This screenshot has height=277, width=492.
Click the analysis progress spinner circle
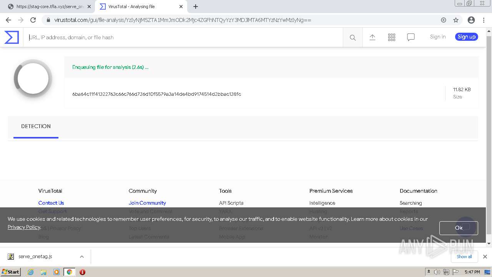[33, 78]
